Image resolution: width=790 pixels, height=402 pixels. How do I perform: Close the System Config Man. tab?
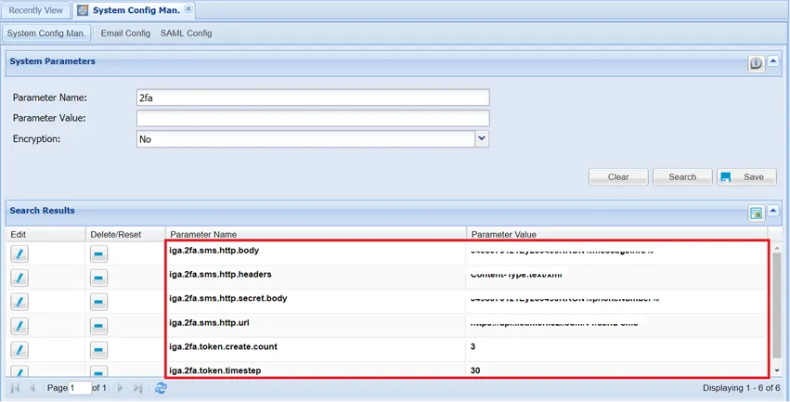(x=188, y=9)
